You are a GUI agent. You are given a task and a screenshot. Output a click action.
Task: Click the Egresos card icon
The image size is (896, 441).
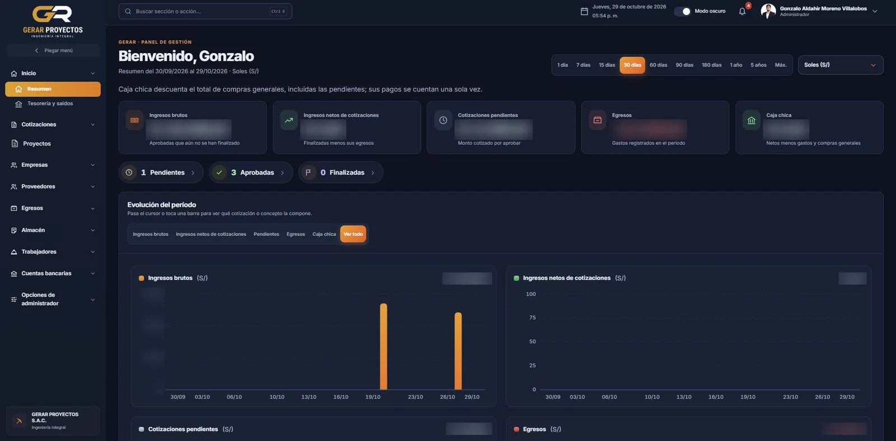point(598,120)
